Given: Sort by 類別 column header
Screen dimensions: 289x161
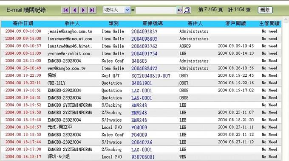Looking at the screenshot, I should [x=113, y=24].
